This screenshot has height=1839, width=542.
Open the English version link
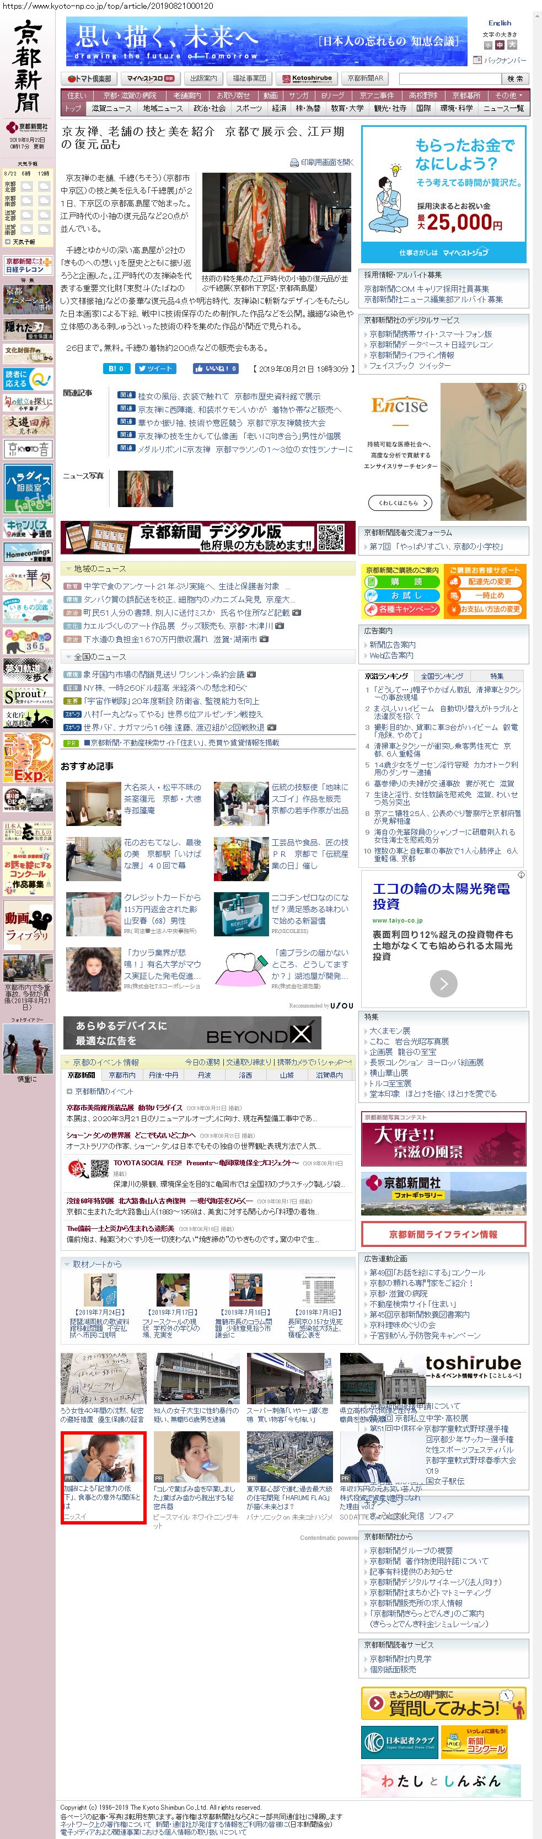click(499, 24)
